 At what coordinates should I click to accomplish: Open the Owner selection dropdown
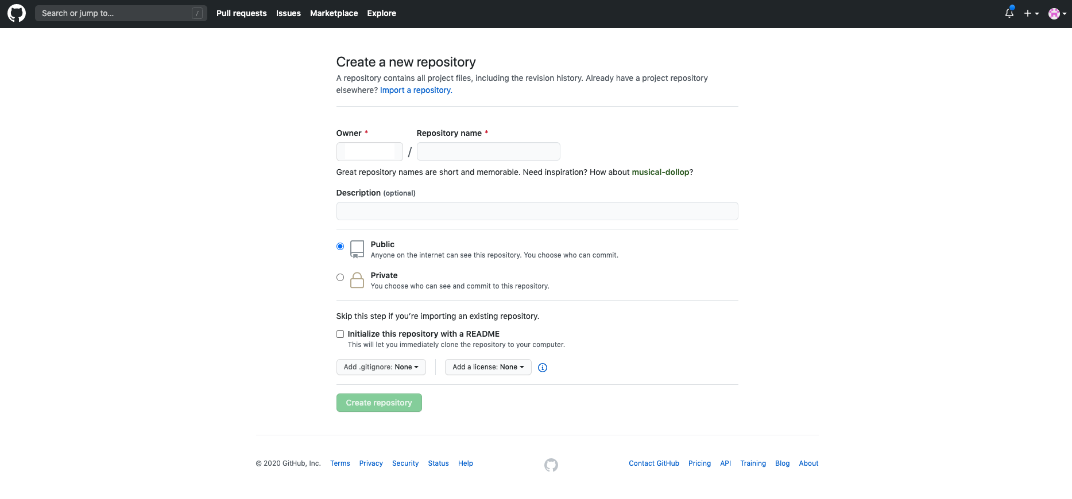tap(369, 151)
